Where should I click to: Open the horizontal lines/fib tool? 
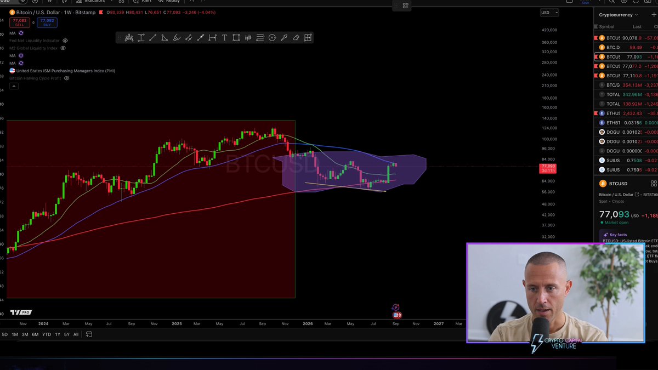pos(260,37)
